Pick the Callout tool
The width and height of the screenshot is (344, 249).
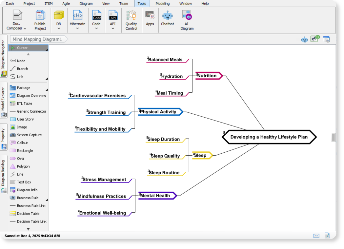(23, 143)
